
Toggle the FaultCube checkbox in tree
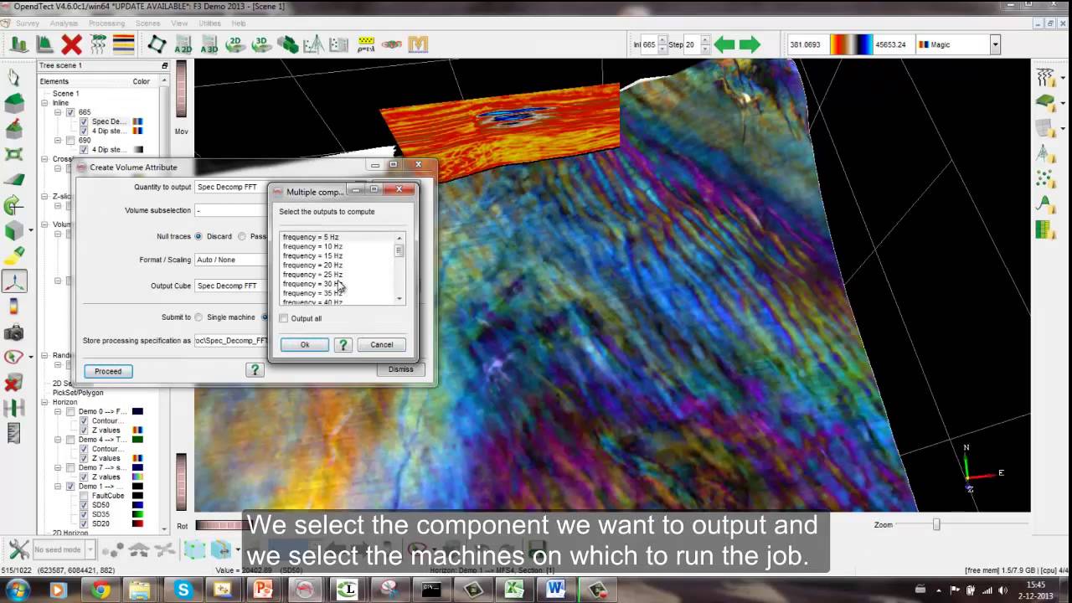(x=84, y=496)
